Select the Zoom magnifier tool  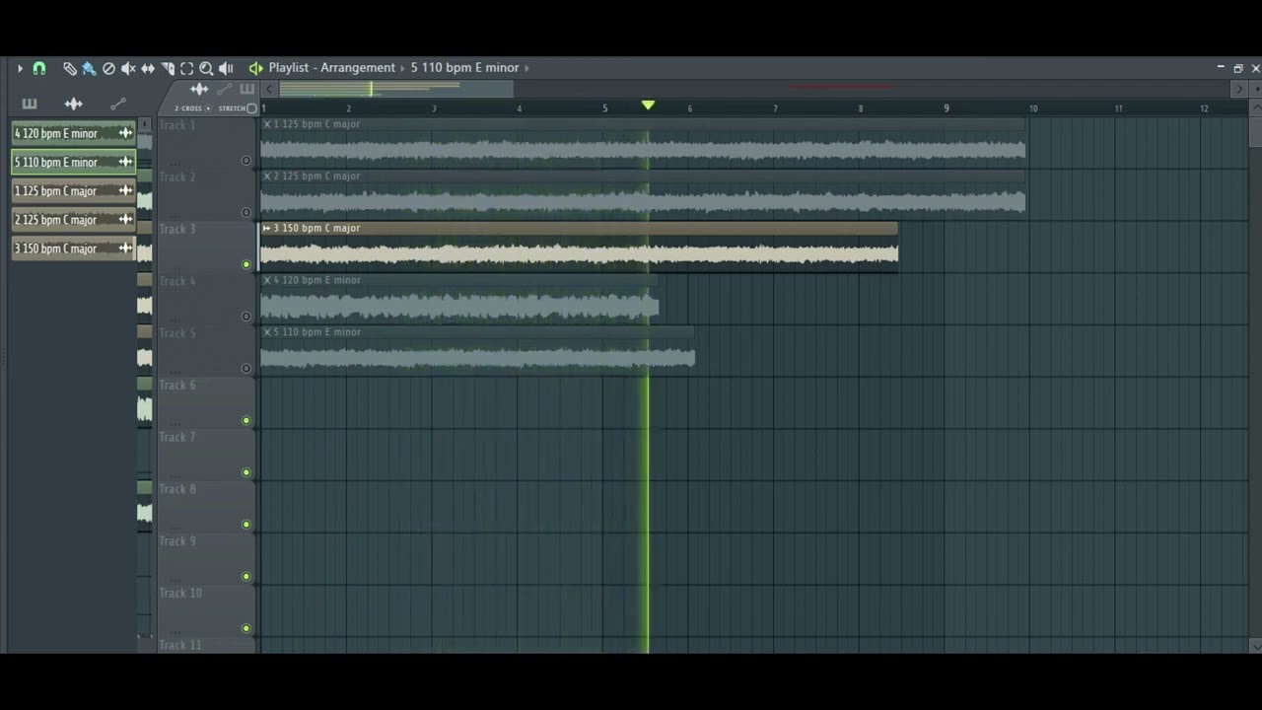(206, 68)
